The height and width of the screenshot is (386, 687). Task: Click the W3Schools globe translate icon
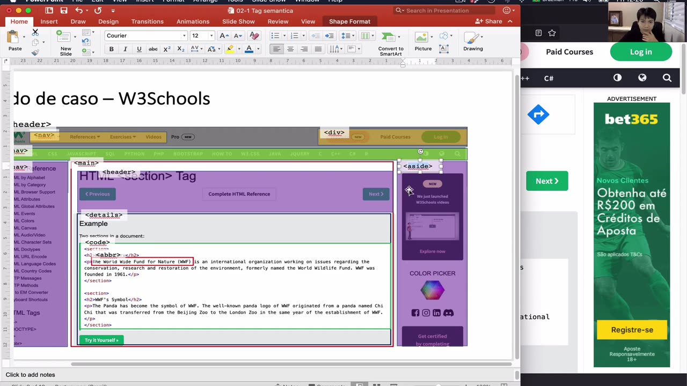(642, 78)
